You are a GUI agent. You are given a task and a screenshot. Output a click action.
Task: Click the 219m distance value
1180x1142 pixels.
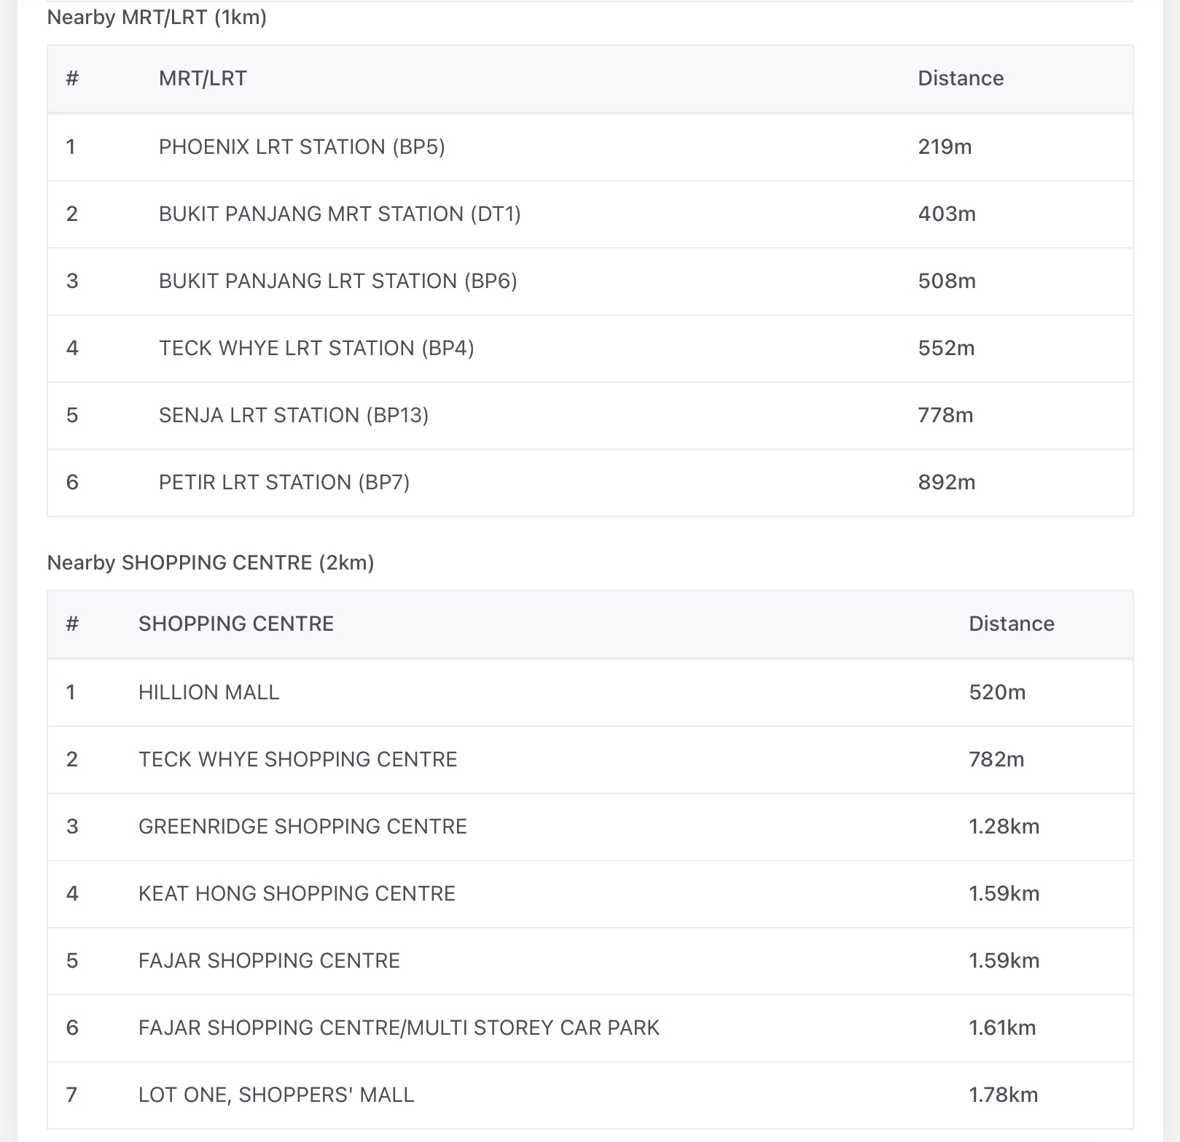pyautogui.click(x=945, y=147)
